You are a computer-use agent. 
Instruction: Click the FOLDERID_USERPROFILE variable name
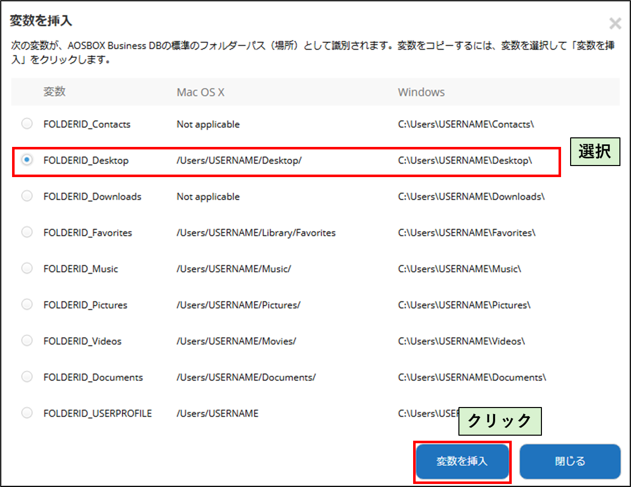coord(98,414)
